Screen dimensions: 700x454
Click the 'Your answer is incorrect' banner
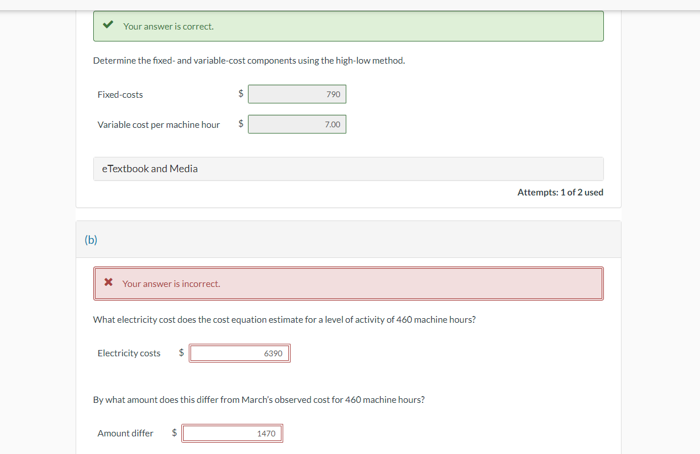point(348,283)
